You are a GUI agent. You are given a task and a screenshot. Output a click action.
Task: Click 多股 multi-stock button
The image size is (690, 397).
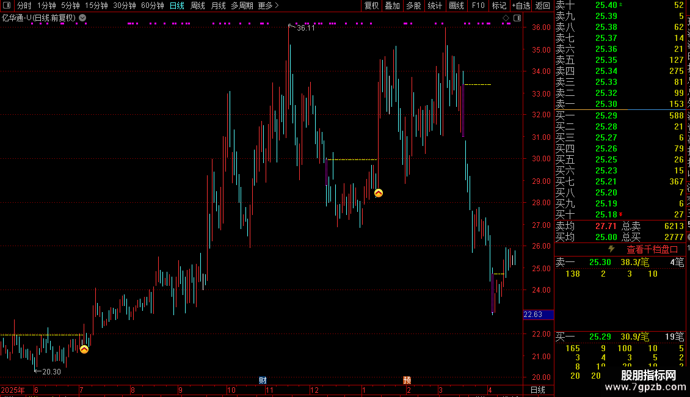413,5
